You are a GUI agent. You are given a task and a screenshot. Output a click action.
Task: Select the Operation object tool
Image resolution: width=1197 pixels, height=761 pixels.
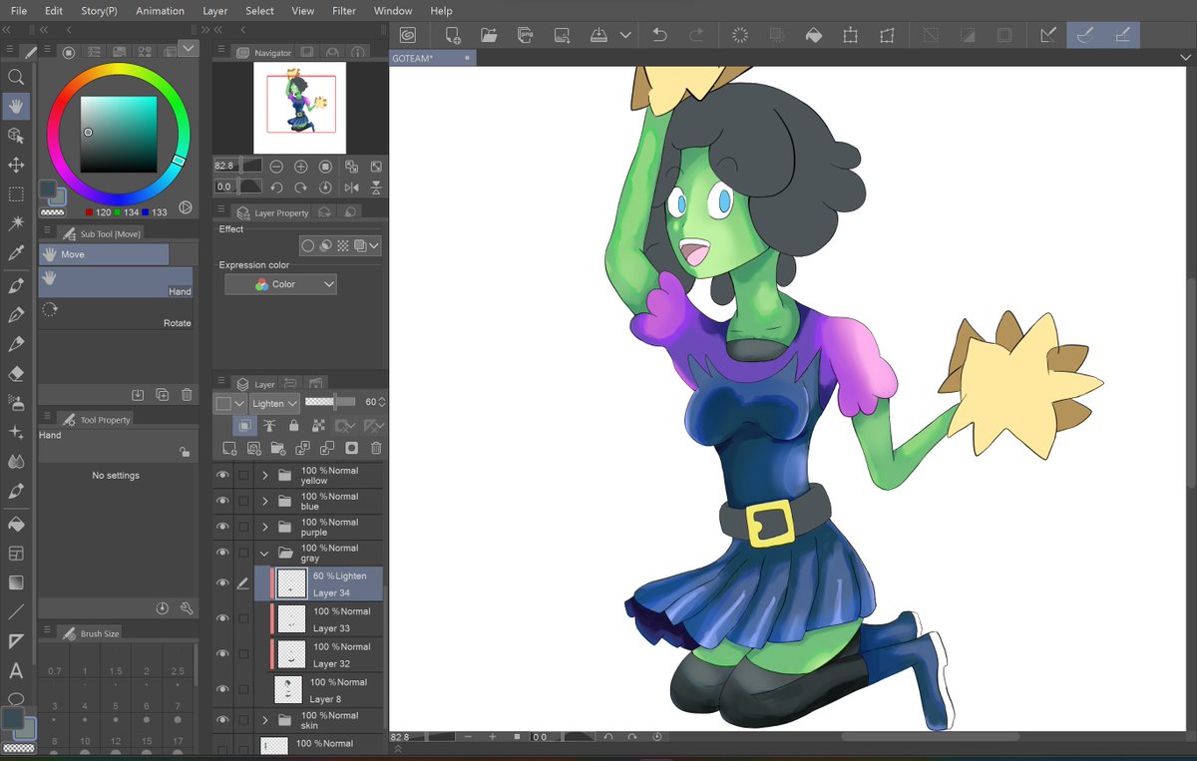(x=16, y=136)
